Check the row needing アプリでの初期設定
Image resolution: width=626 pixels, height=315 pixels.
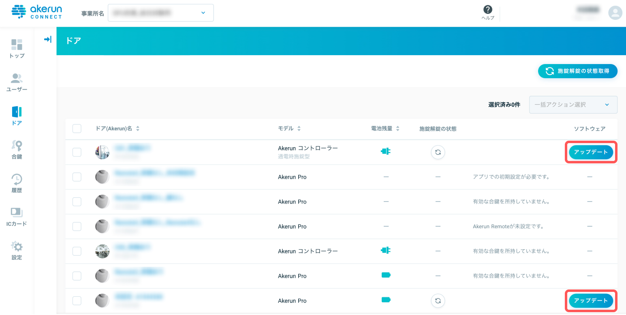coord(77,177)
